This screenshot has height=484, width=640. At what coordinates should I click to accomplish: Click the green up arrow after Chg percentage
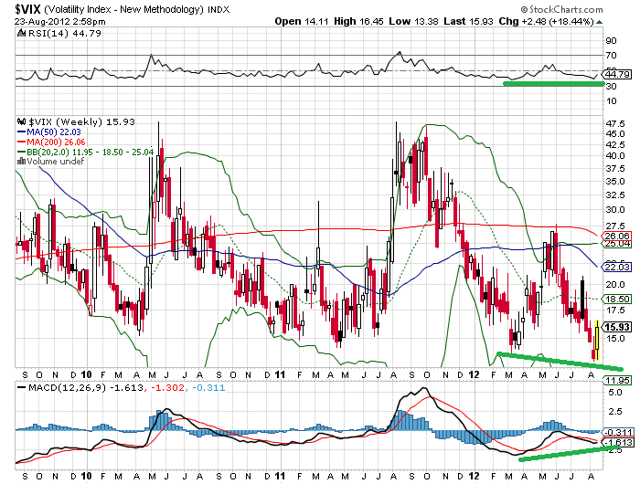coord(599,22)
